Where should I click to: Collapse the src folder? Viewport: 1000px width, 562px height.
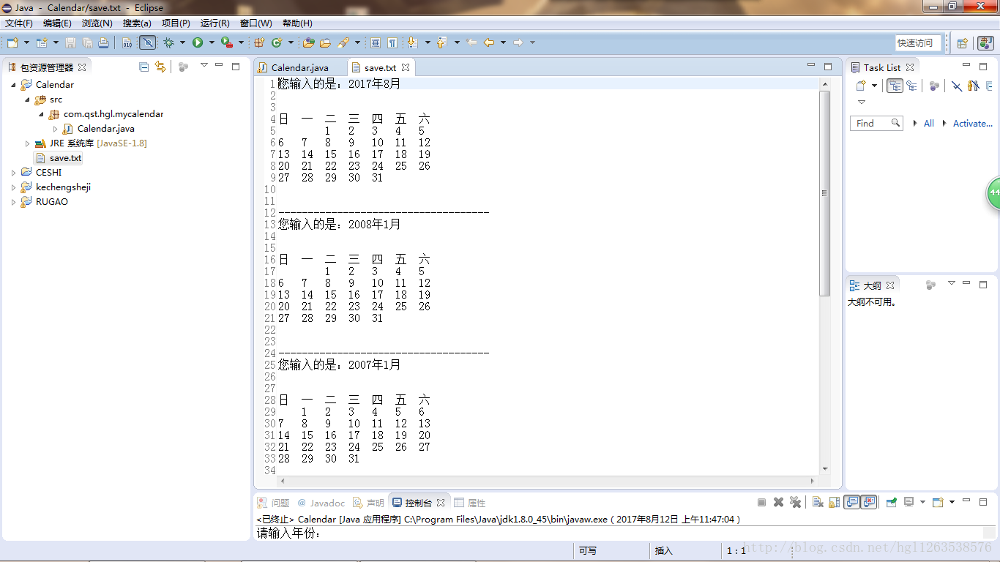coord(27,100)
